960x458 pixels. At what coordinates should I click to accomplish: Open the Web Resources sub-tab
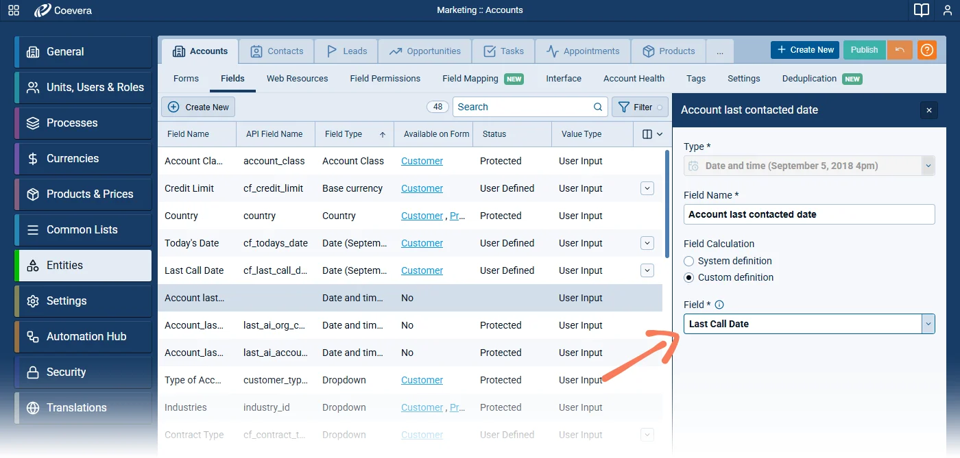297,79
